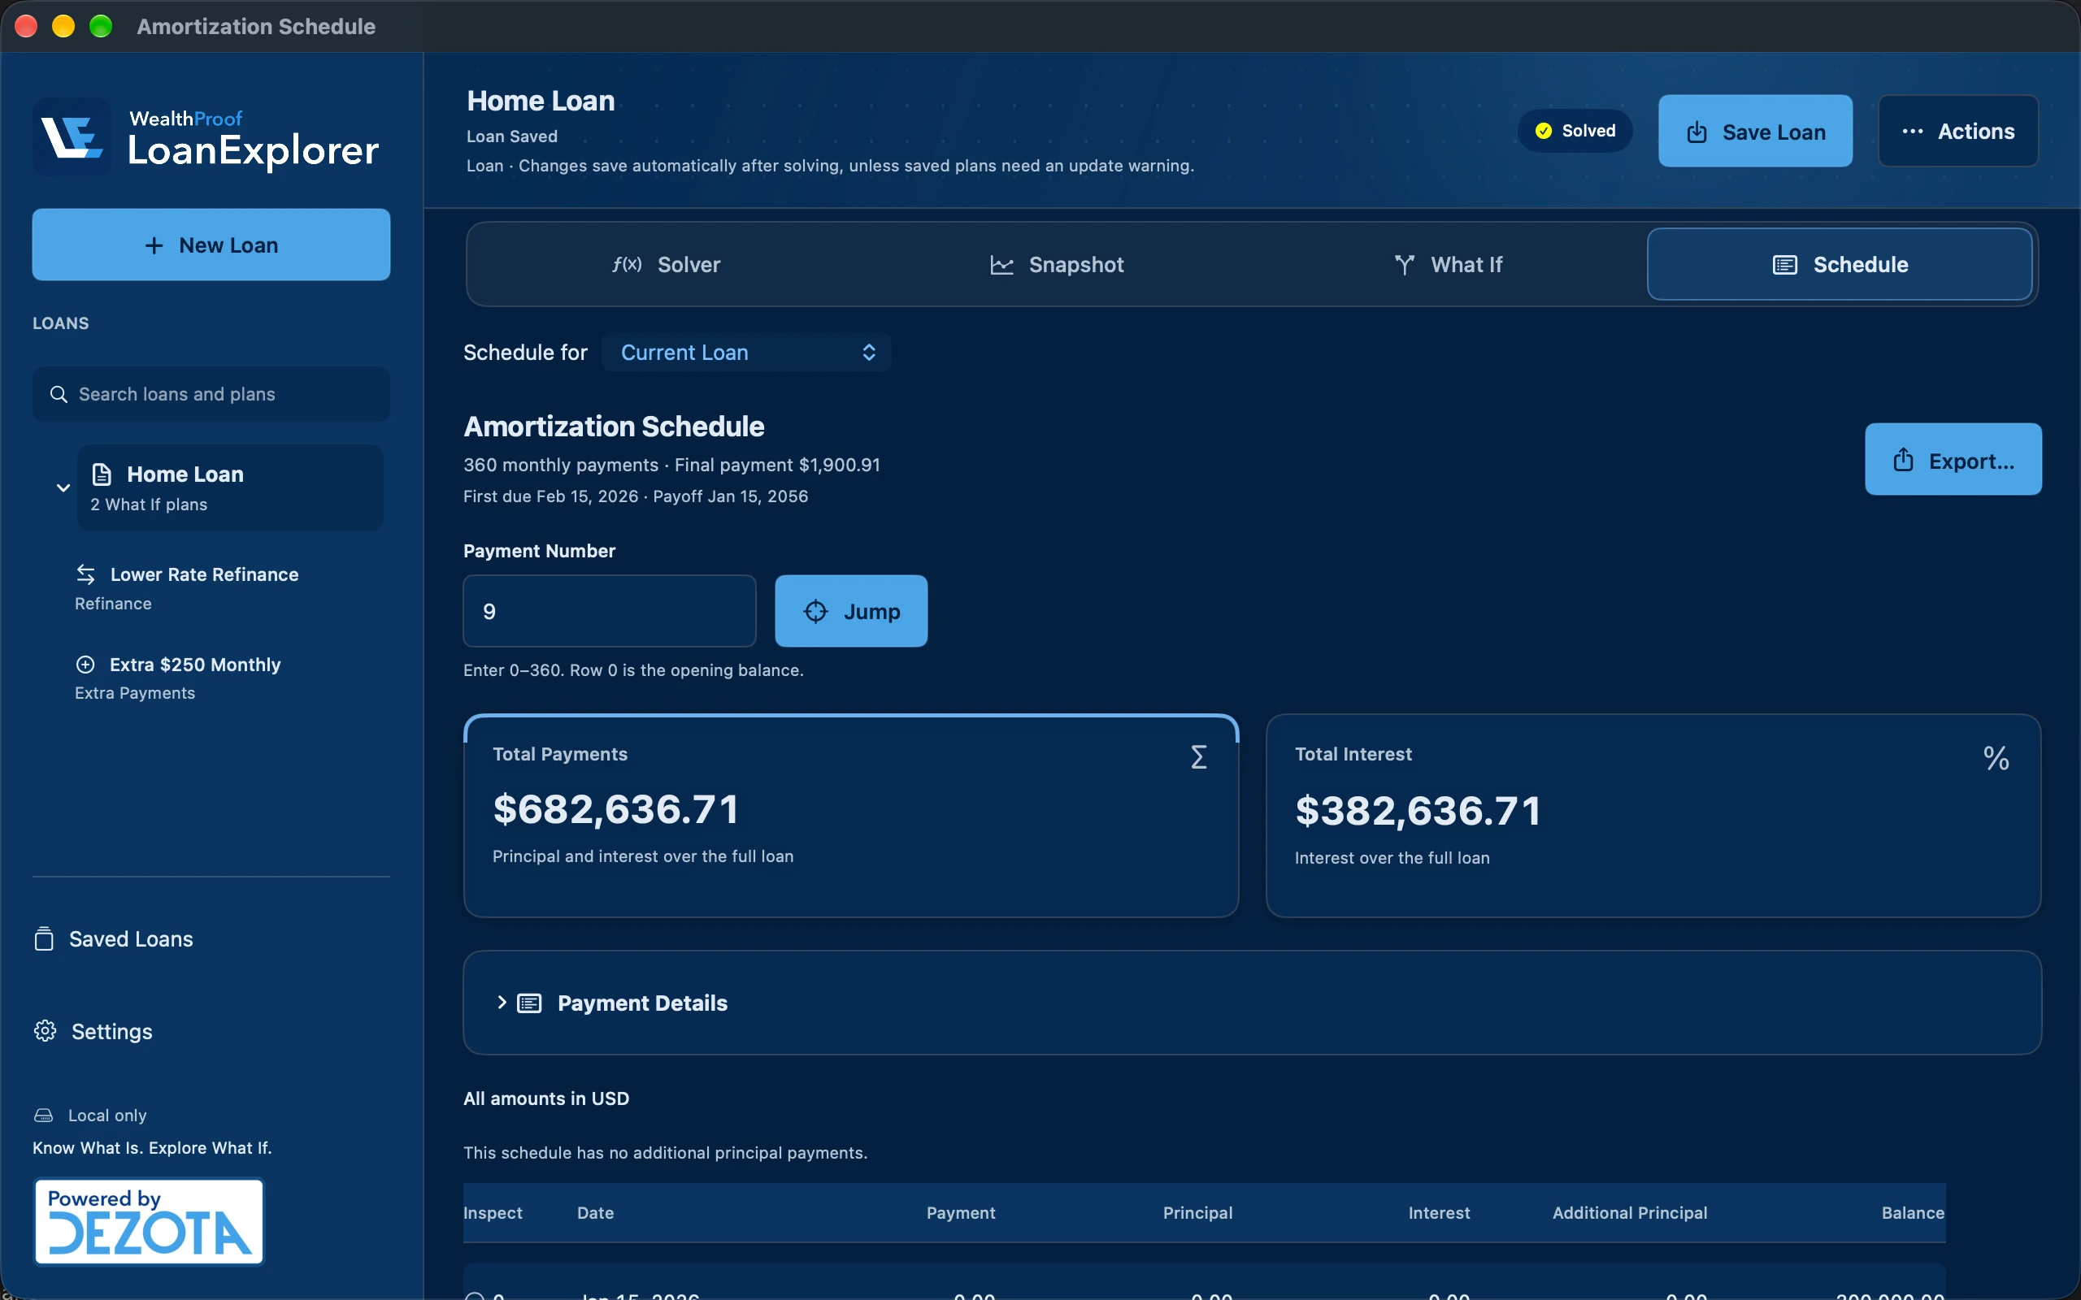Click the Interest column header
Image resolution: width=2081 pixels, height=1300 pixels.
1439,1212
